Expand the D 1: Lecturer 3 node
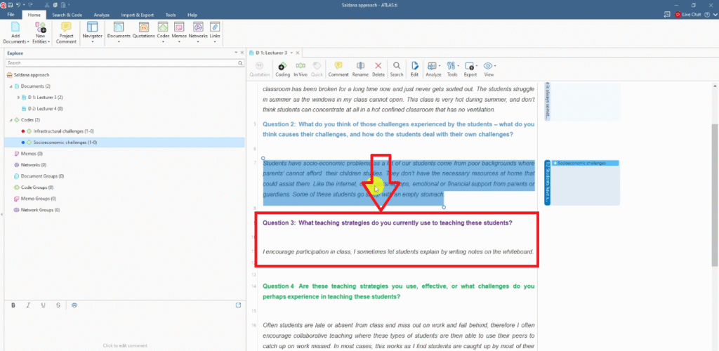The height and width of the screenshot is (351, 719). (18, 97)
